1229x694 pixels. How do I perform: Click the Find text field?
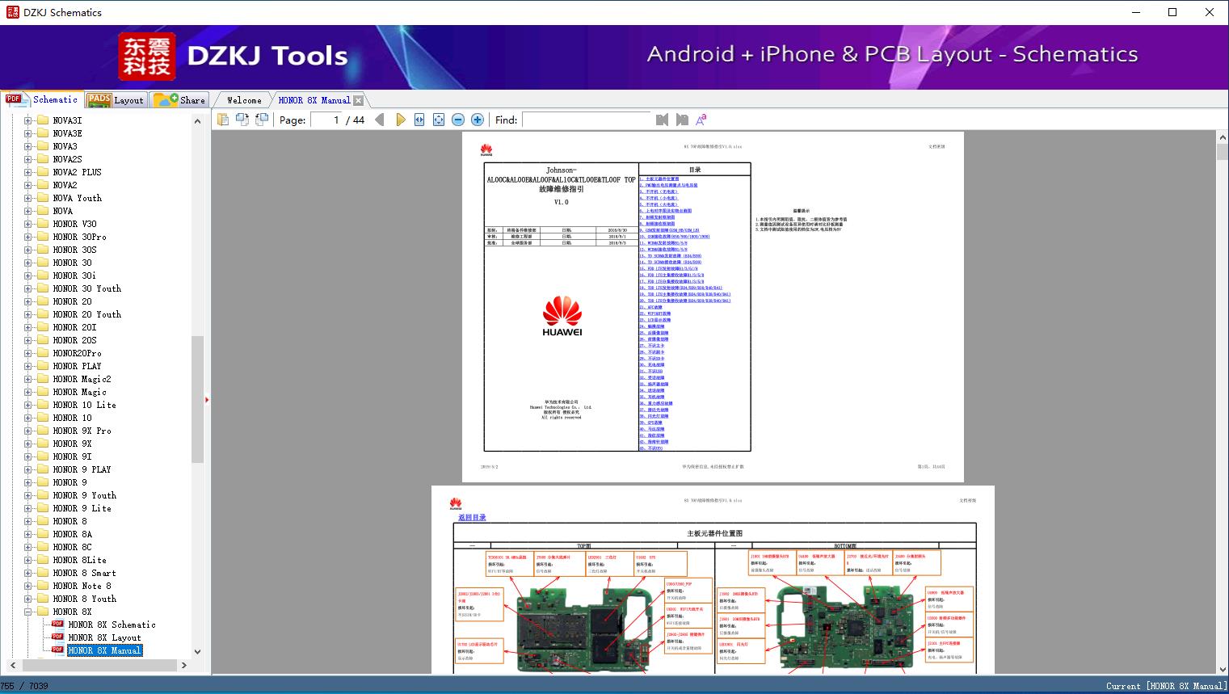pyautogui.click(x=587, y=120)
